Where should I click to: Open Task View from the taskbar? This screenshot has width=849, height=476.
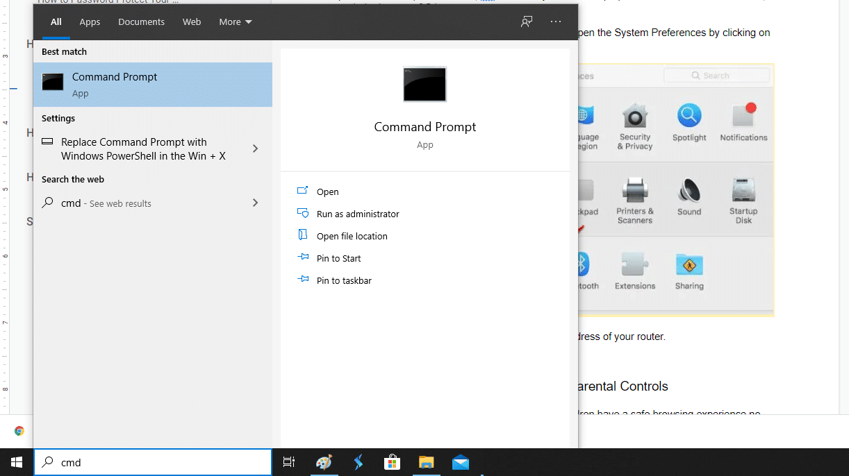click(x=288, y=462)
